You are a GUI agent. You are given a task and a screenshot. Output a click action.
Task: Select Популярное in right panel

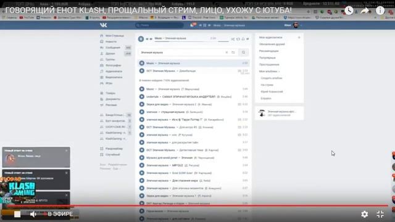point(267,57)
